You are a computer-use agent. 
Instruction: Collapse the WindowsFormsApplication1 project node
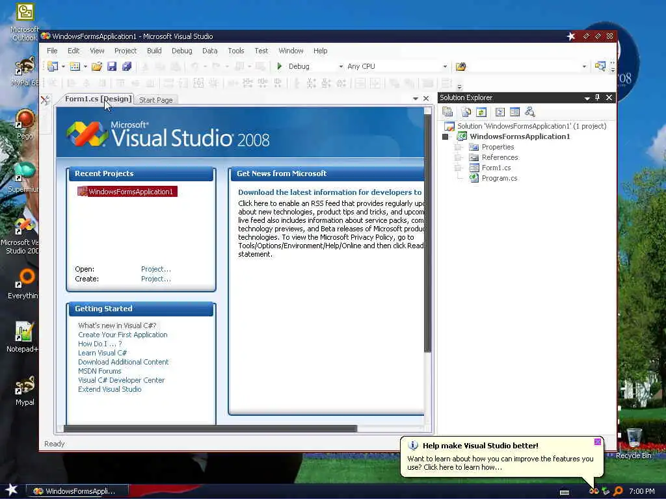(x=445, y=136)
